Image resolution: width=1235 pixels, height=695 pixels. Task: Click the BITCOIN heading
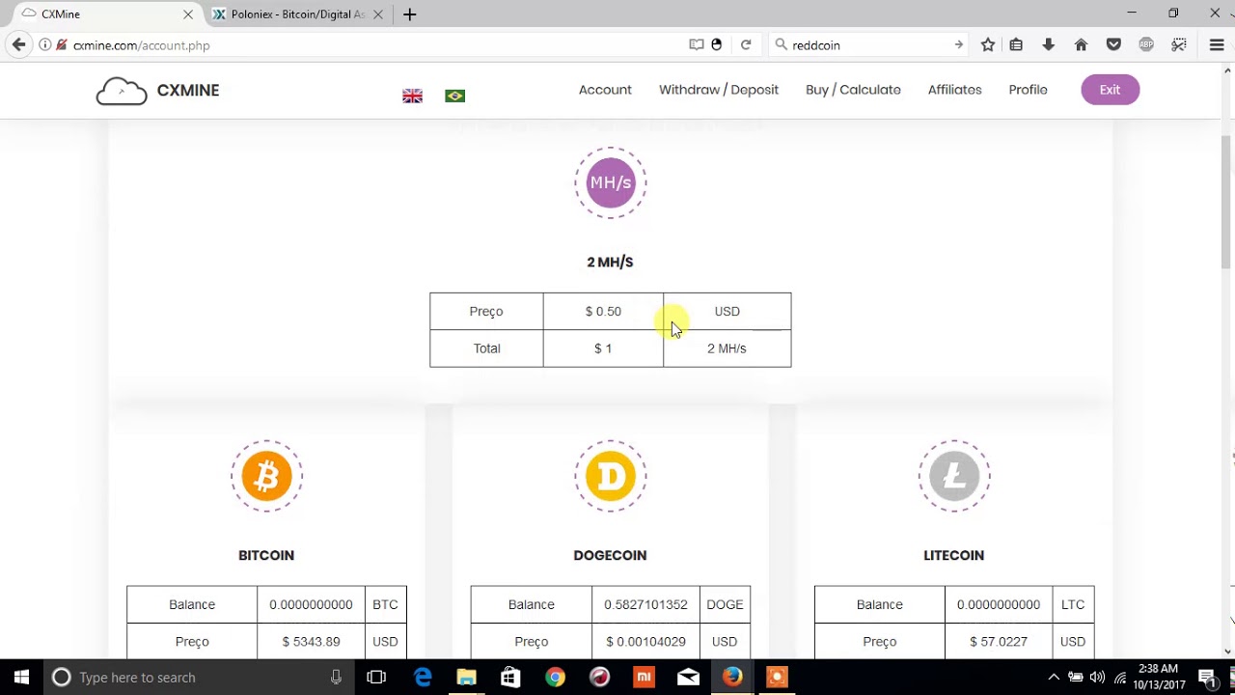(x=266, y=555)
